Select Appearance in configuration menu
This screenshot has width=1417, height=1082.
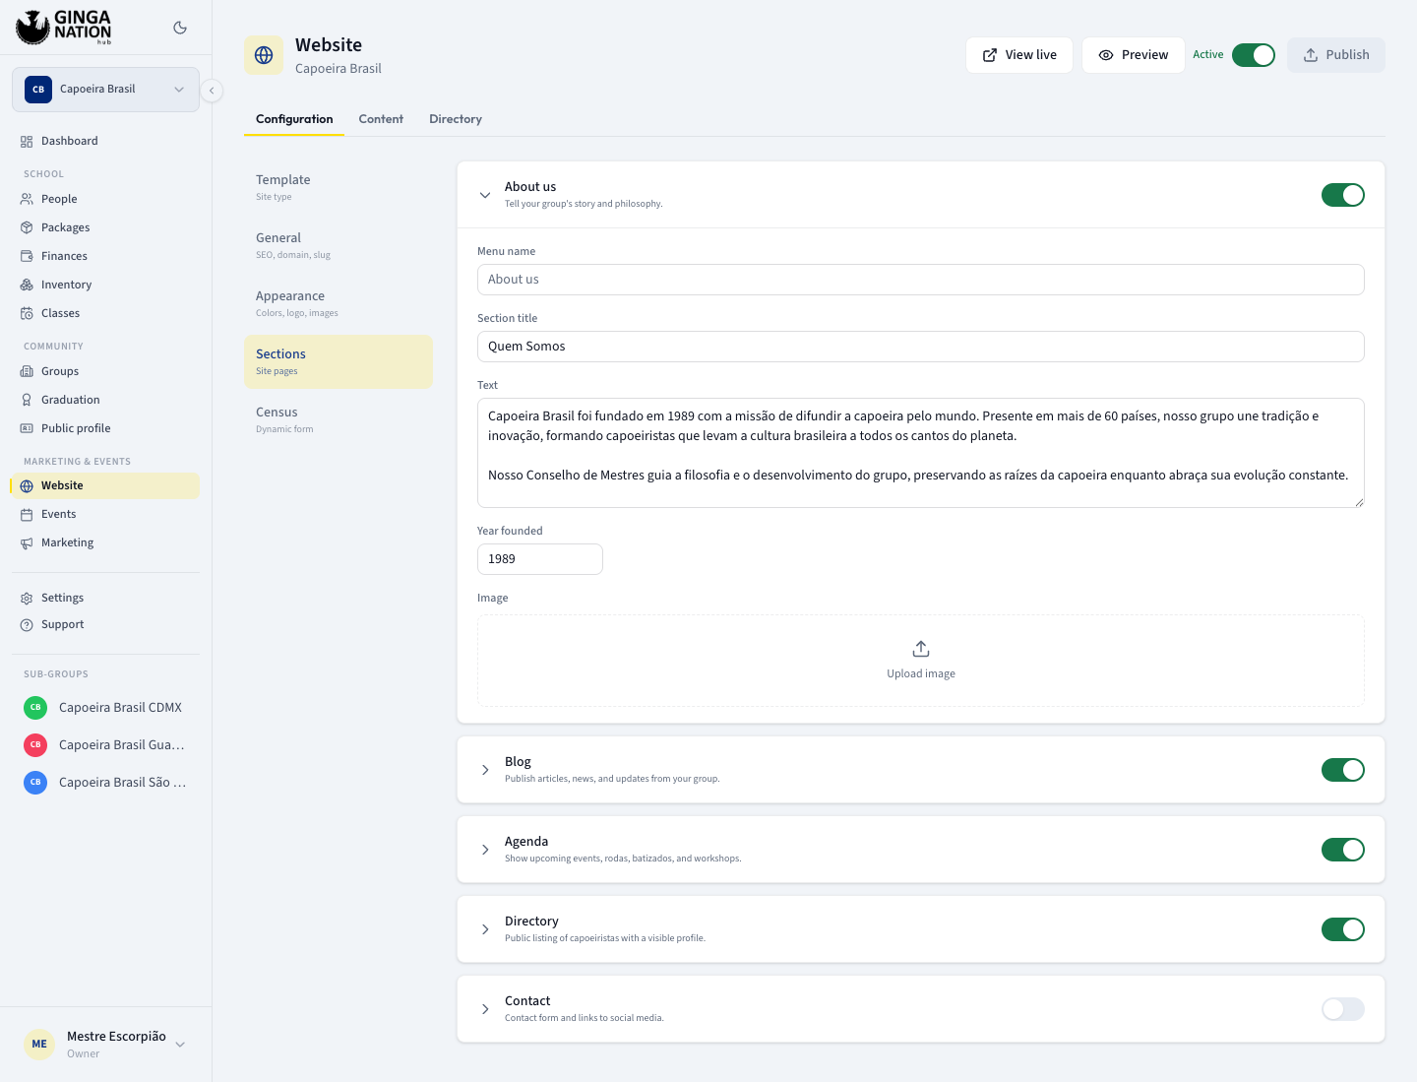(339, 303)
